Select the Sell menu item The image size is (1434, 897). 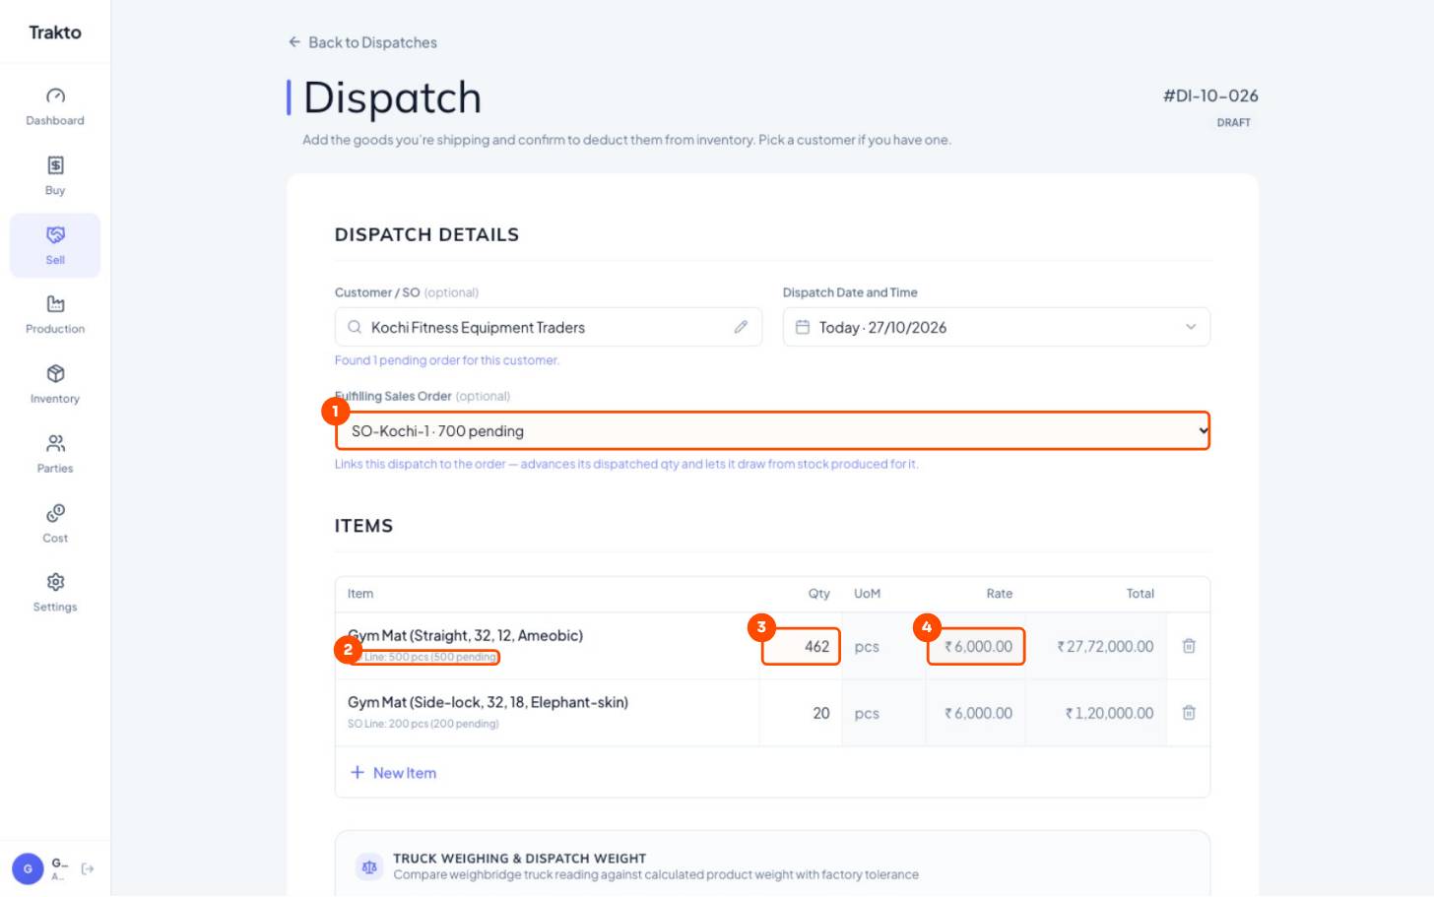tap(55, 245)
